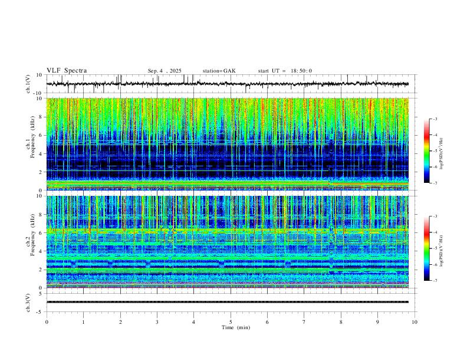Viewport: 467px width, 361px height.
Task: Click the "10" at the time axis end
Action: click(x=415, y=322)
